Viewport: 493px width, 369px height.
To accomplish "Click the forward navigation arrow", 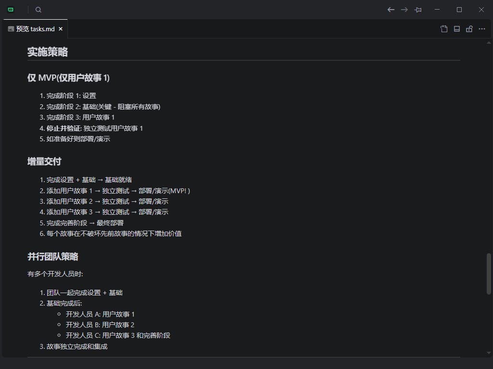I will click(x=404, y=10).
